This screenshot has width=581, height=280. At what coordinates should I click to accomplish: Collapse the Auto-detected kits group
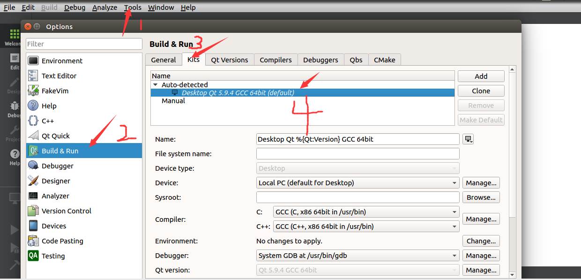(x=156, y=85)
